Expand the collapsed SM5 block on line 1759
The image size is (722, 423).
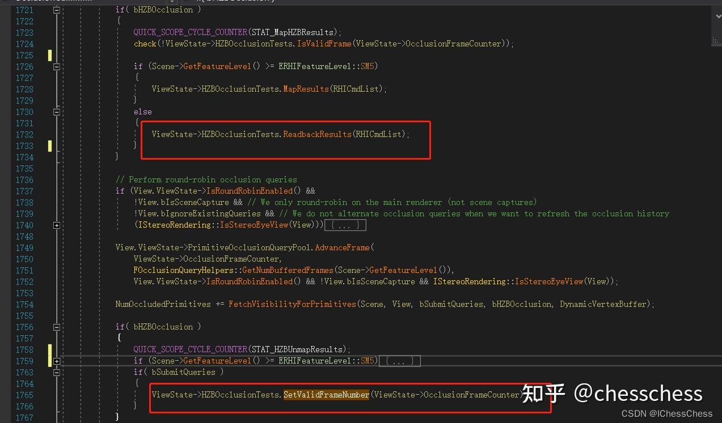click(399, 361)
